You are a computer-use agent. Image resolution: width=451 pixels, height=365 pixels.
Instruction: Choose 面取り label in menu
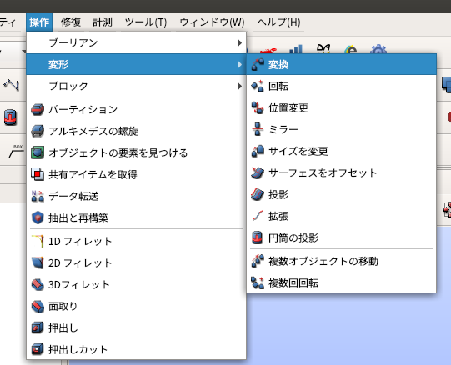[63, 307]
